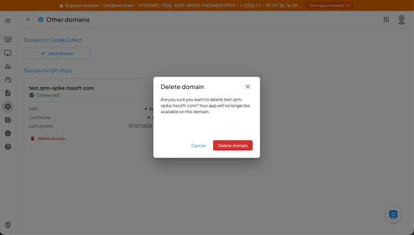This screenshot has width=414, height=235.
Task: Open the hamburger navigation menu
Action: pyautogui.click(x=8, y=20)
